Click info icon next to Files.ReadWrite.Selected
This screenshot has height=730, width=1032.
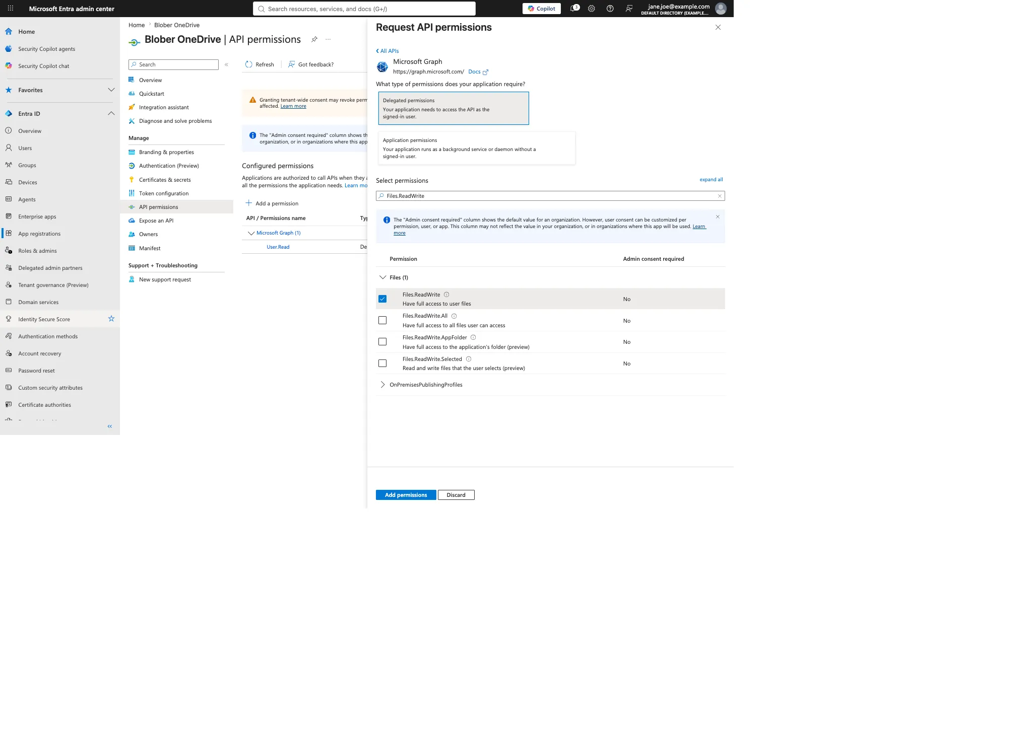pyautogui.click(x=469, y=359)
